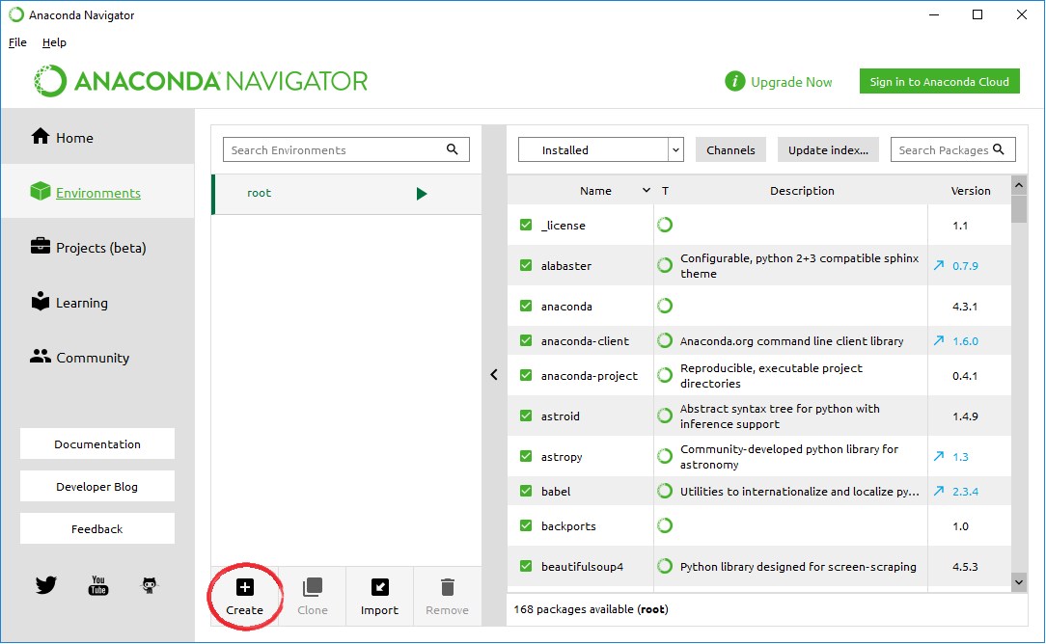Toggle the beautifulsoup4 package checkbox
The width and height of the screenshot is (1046, 644).
point(526,566)
